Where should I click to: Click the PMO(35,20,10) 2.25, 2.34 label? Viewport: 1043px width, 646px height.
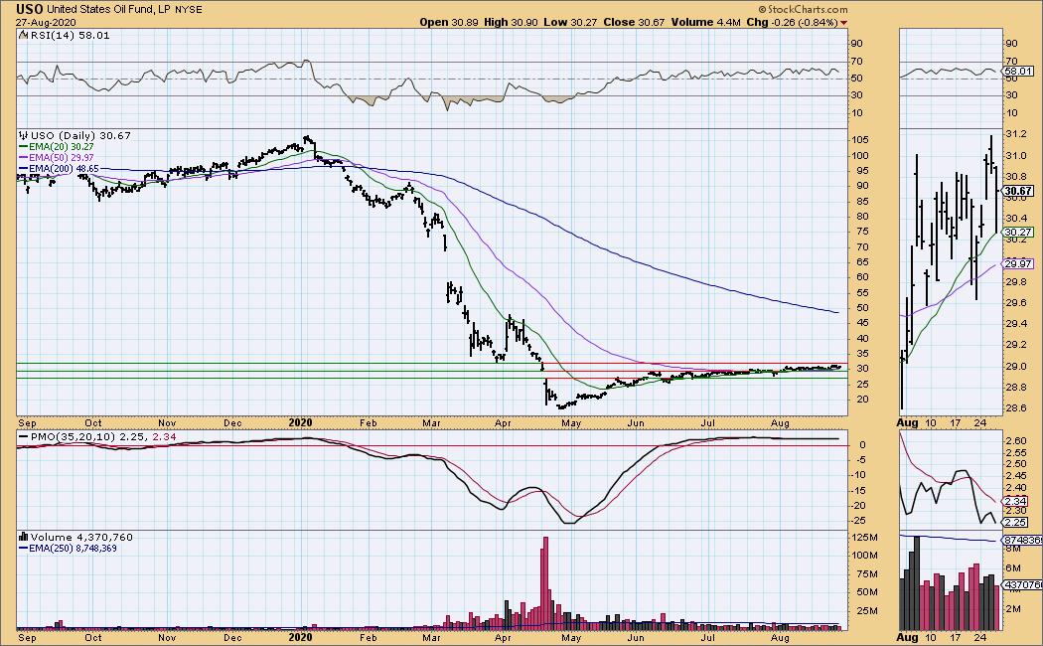pos(103,437)
